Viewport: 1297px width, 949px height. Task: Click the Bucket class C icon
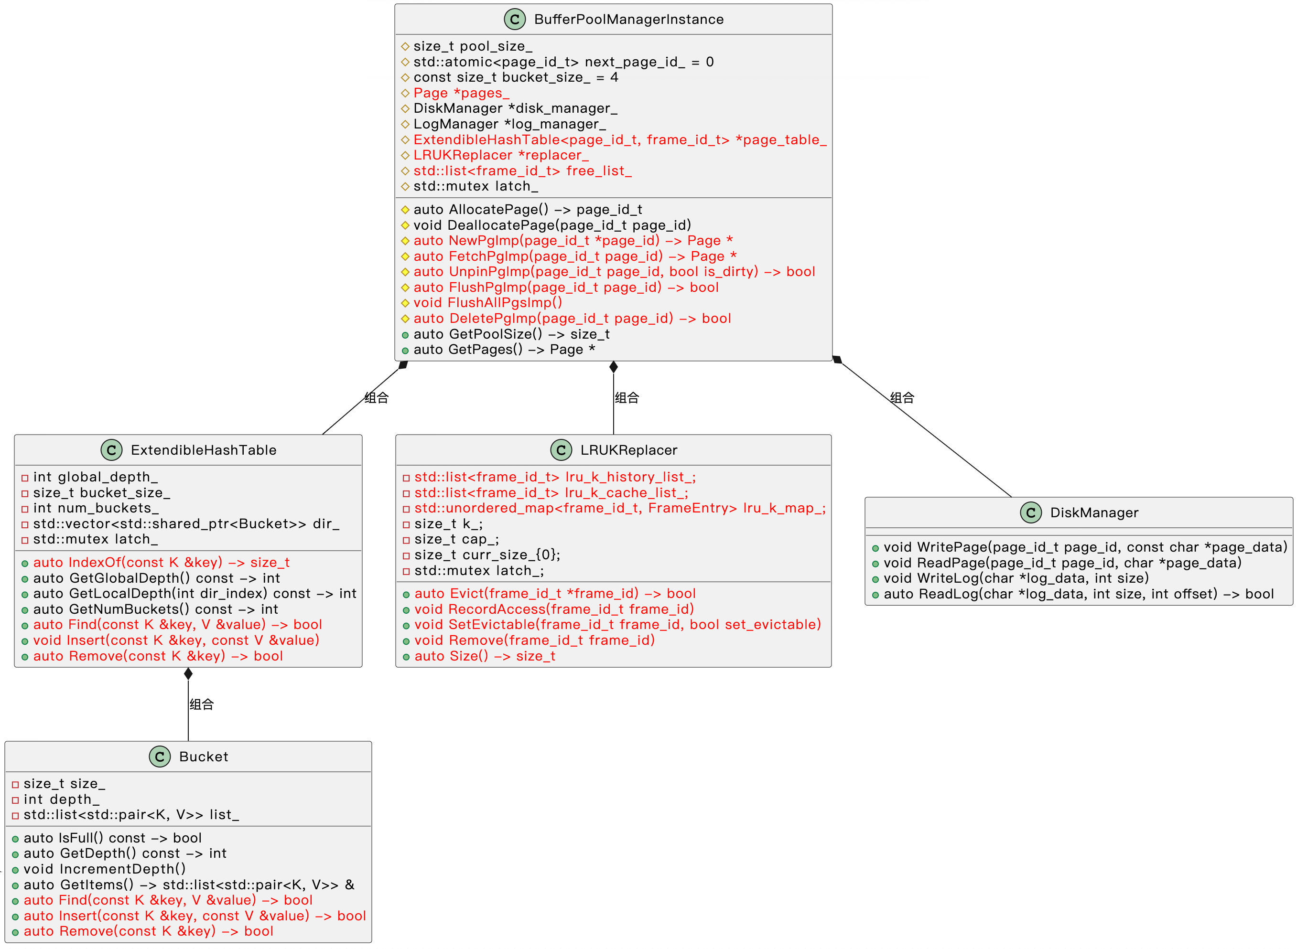coord(160,757)
